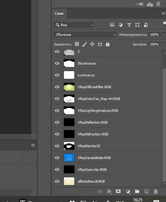Screen dimensions: 166x202
Task: Toggle visibility of VRayDiffuseFilter.RGB
Action: 57,87
